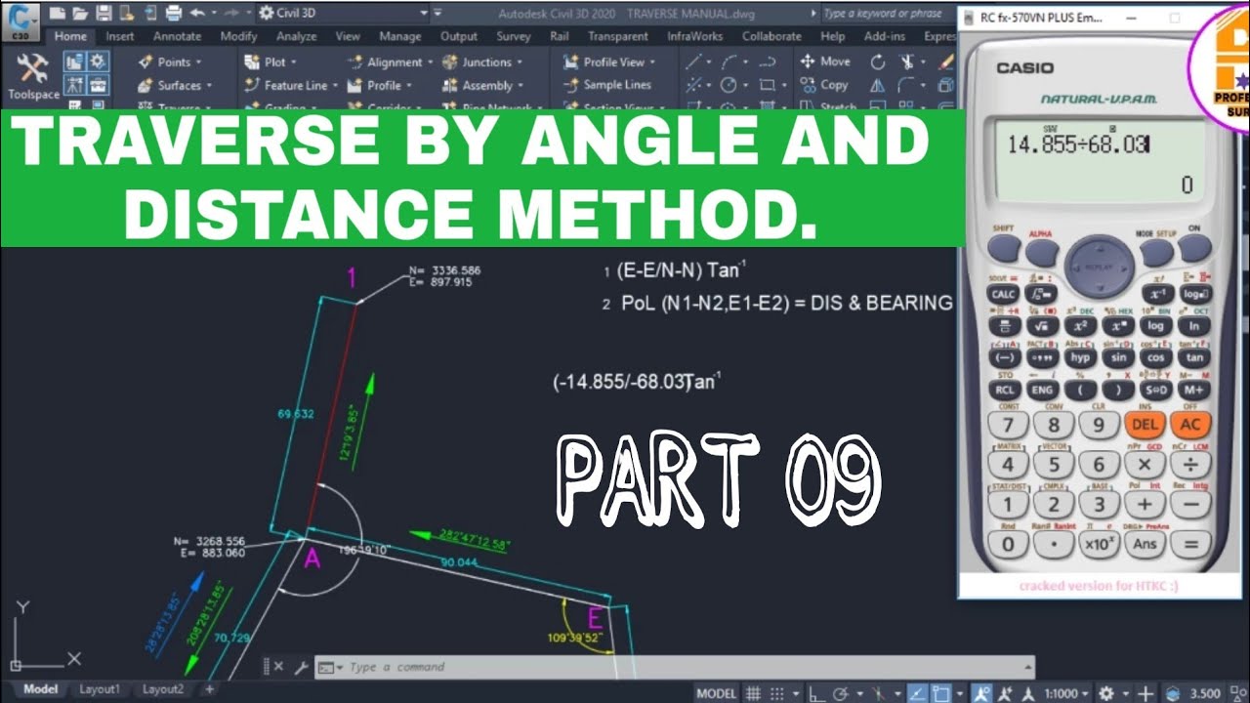This screenshot has height=703, width=1250.
Task: Switch to the Survey ribbon tab
Action: click(514, 36)
